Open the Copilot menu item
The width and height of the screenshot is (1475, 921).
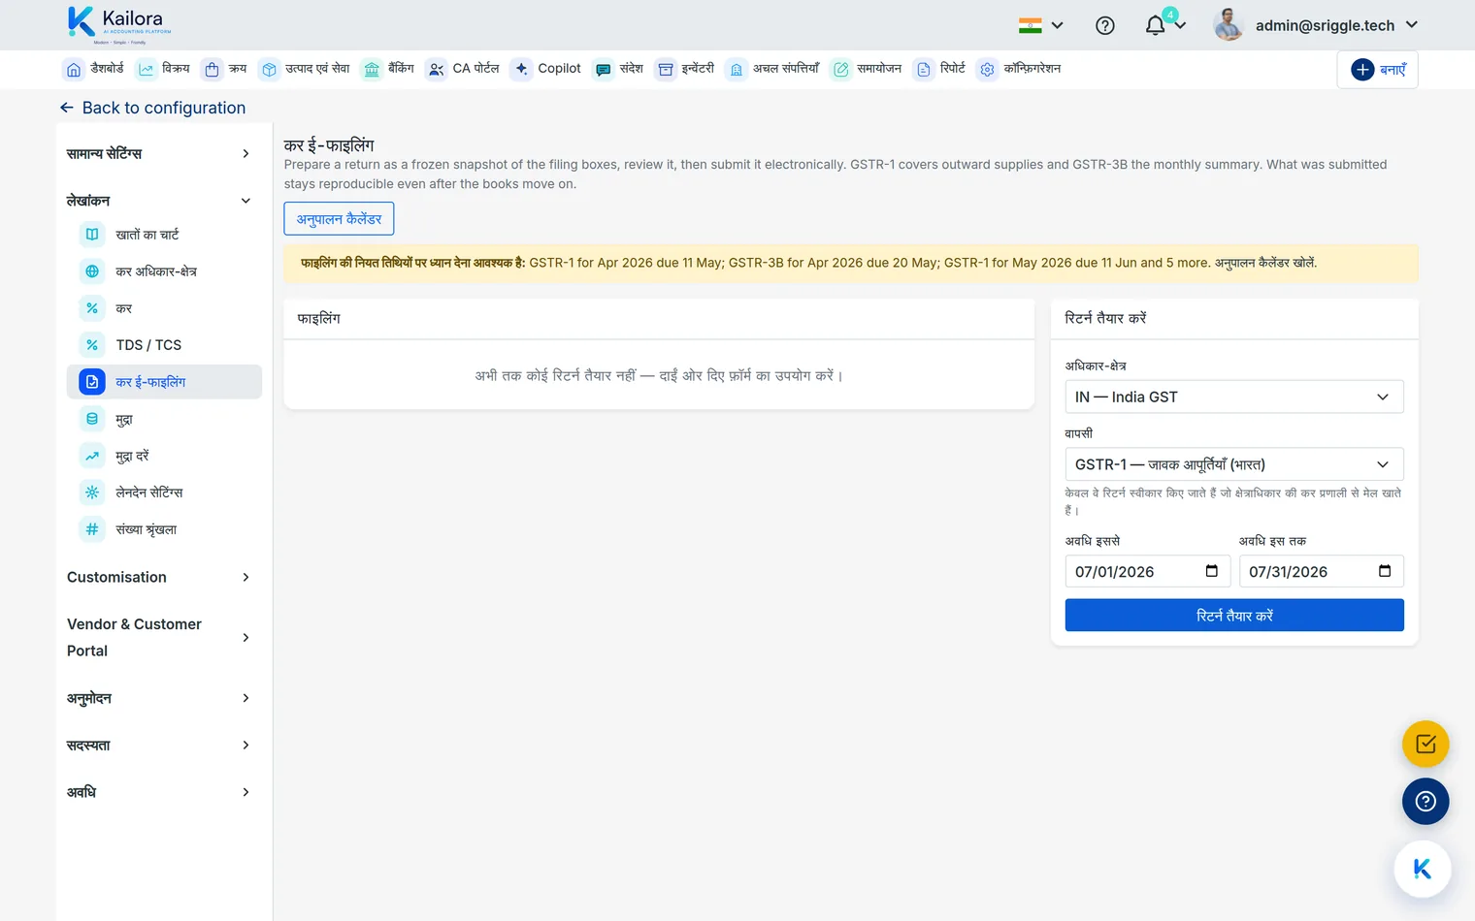[x=546, y=69]
